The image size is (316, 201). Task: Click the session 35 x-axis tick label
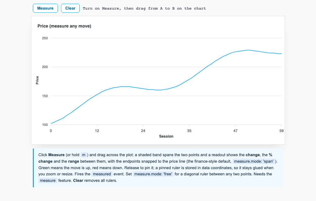(x=189, y=131)
